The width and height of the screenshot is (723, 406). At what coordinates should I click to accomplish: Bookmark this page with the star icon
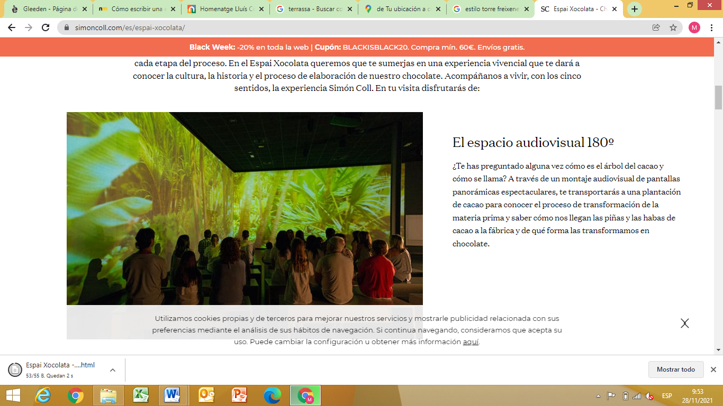673,27
